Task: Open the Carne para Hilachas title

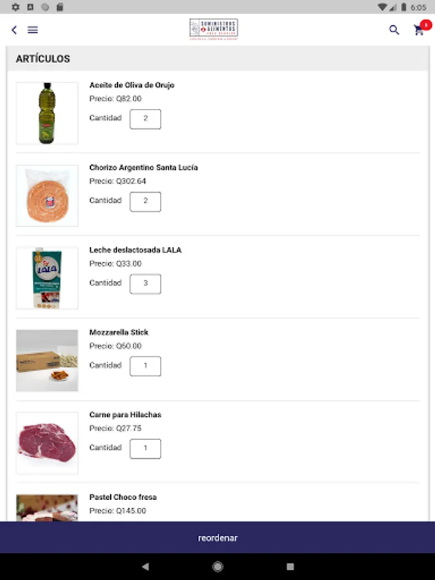Action: (125, 415)
